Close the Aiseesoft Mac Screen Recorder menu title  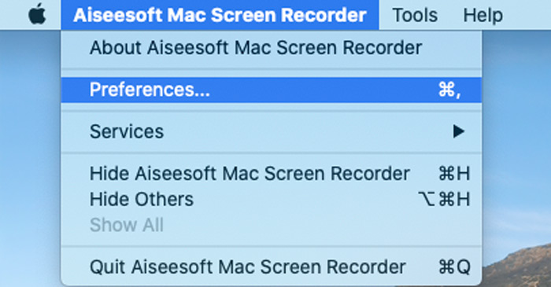(x=220, y=15)
